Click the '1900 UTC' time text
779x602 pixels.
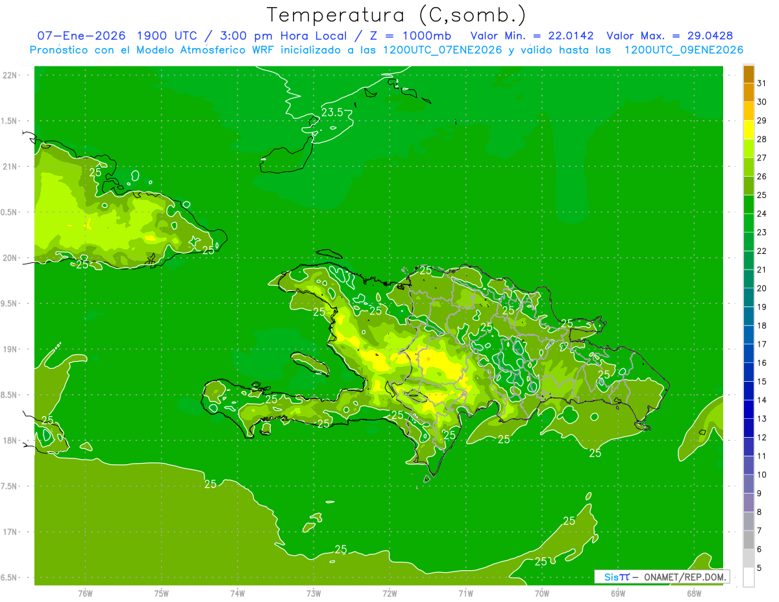[169, 36]
